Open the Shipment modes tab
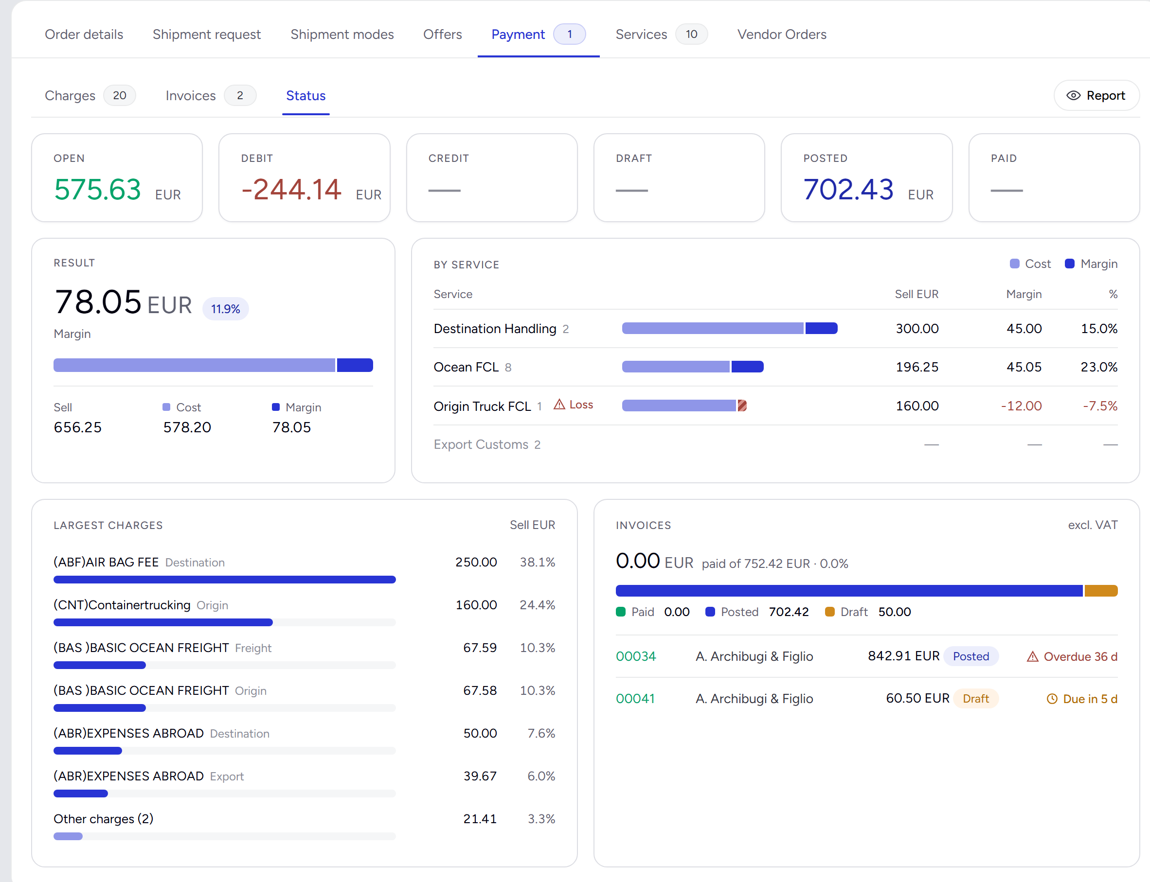This screenshot has width=1150, height=882. point(342,34)
